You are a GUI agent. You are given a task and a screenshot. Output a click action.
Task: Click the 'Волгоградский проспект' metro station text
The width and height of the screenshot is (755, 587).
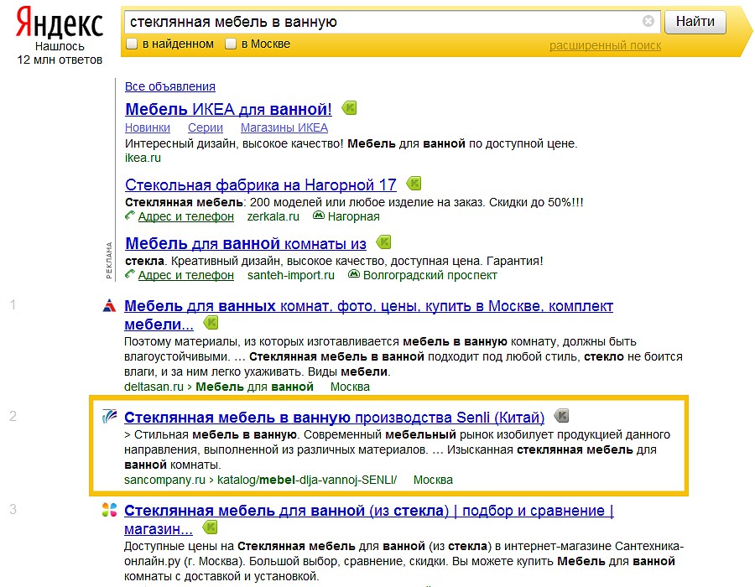[430, 275]
